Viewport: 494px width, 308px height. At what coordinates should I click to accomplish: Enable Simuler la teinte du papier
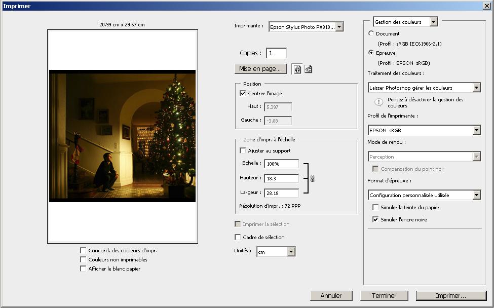coord(375,207)
